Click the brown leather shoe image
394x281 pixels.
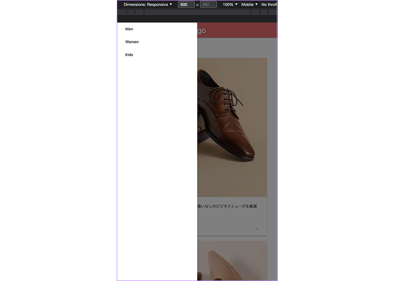[231, 123]
